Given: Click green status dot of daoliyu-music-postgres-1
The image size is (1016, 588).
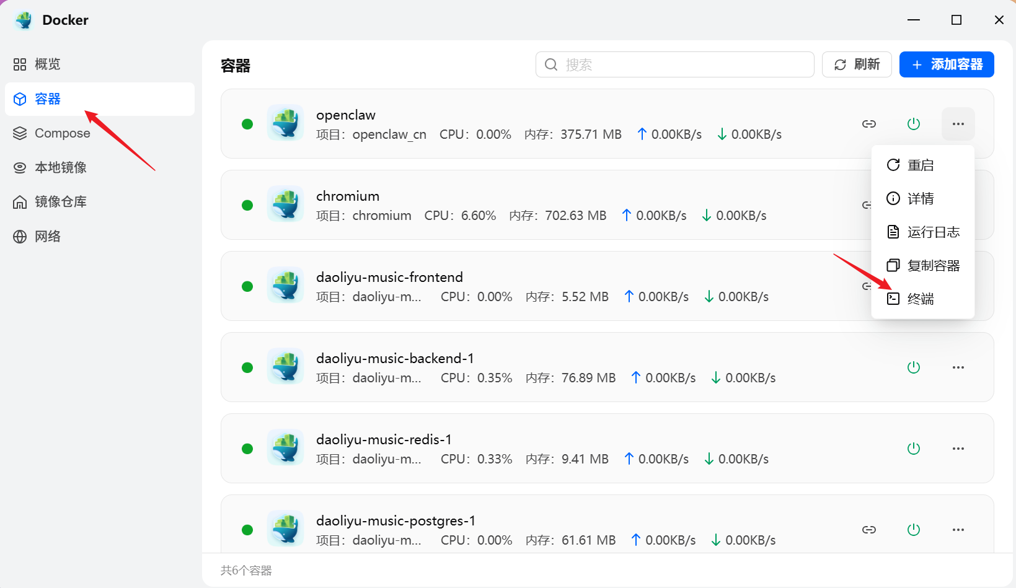Looking at the screenshot, I should tap(247, 530).
